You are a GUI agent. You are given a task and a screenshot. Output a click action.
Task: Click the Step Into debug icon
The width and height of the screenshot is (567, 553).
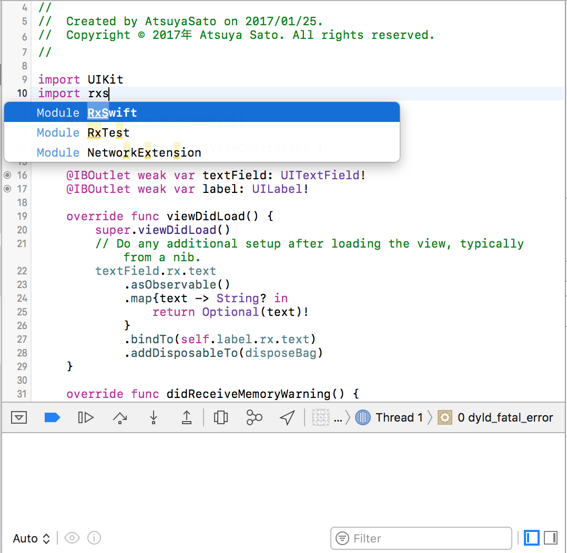click(x=154, y=417)
